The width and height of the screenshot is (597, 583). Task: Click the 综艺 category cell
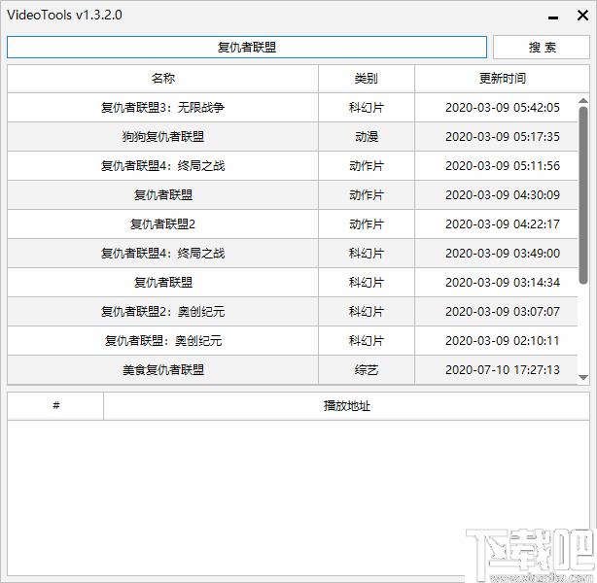coord(367,370)
